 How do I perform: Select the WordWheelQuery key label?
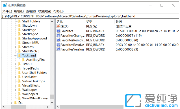click(x=35, y=98)
